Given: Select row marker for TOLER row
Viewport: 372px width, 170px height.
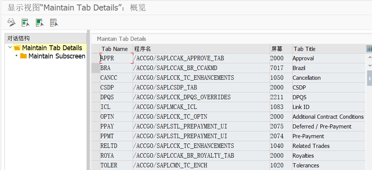Looking at the screenshot, I should [96, 165].
